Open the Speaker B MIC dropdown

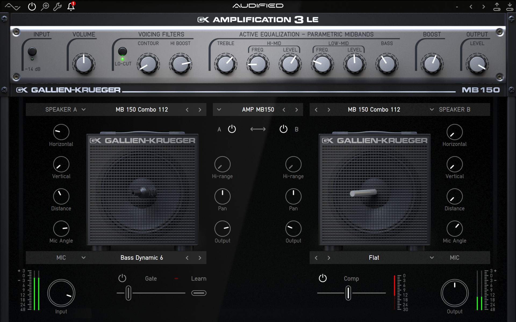(x=432, y=258)
